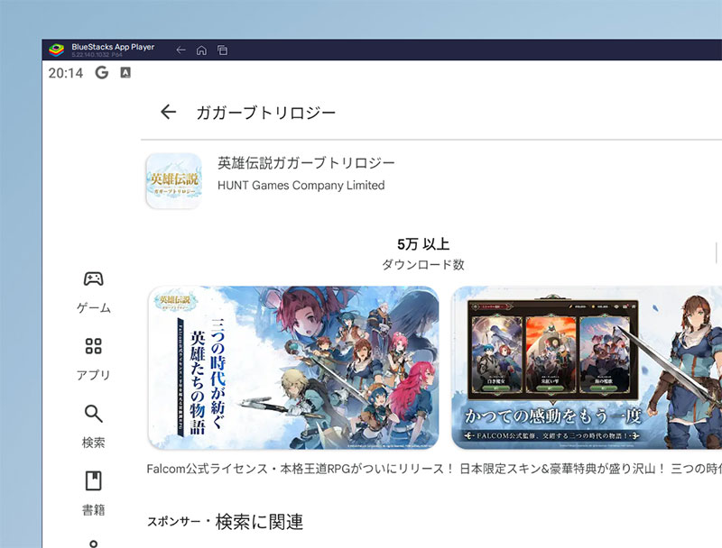The height and width of the screenshot is (548, 722).
Task: Click the clock showing 20:14
Action: tap(65, 73)
